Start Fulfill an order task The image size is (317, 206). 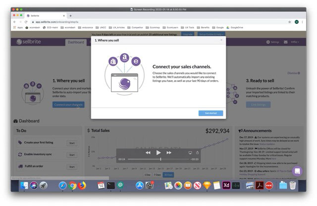72,167
